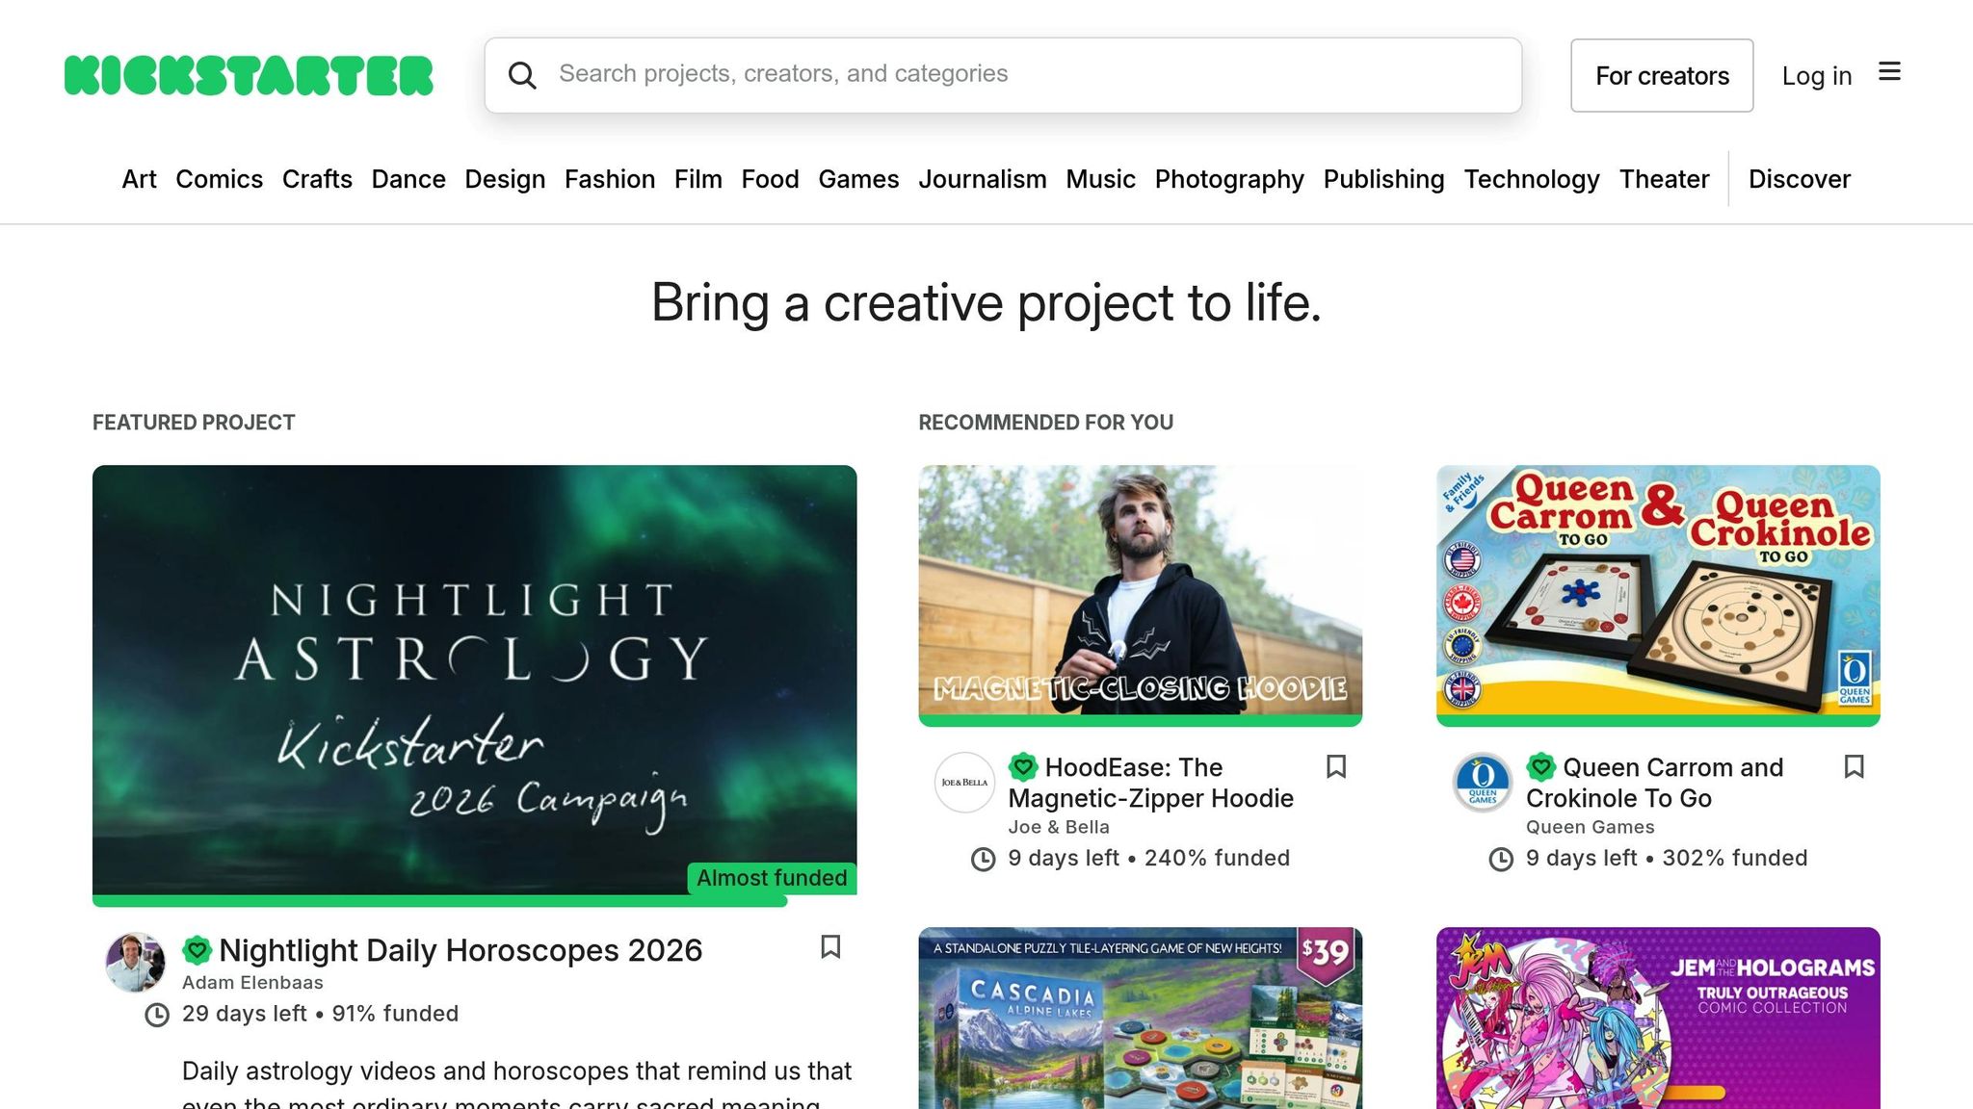
Task: Click the Log in link
Action: 1816,75
